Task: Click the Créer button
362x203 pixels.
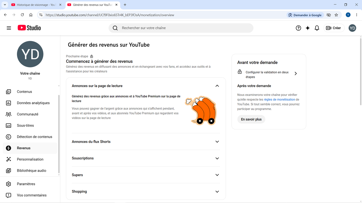Action: [334, 28]
